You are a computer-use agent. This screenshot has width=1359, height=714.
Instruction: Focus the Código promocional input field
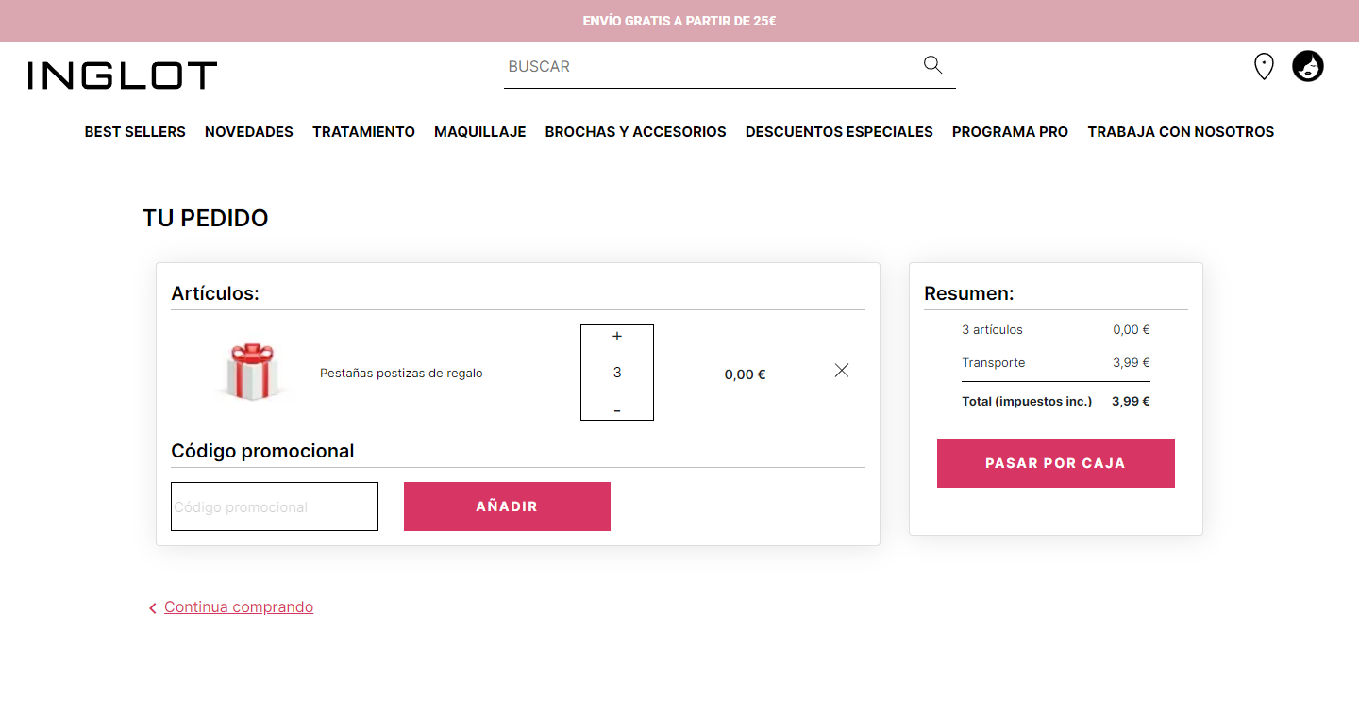point(274,506)
